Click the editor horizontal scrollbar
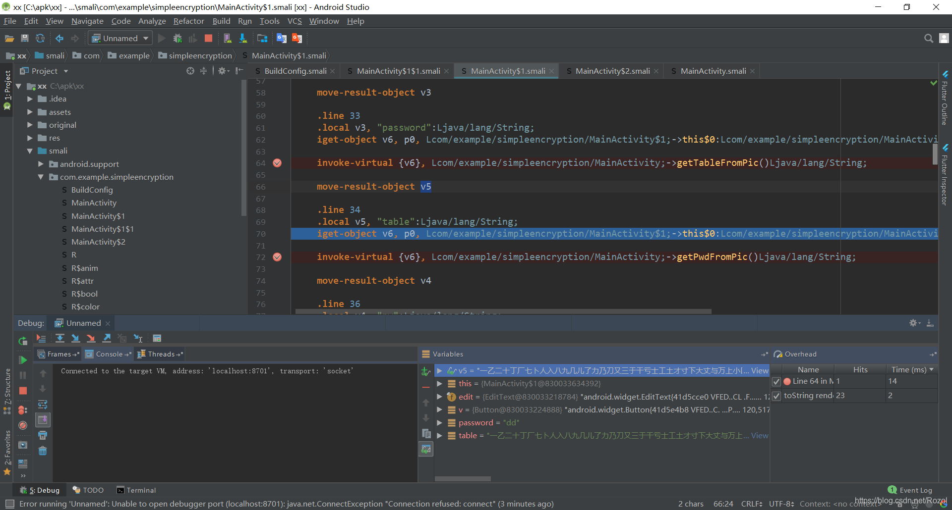 click(503, 311)
